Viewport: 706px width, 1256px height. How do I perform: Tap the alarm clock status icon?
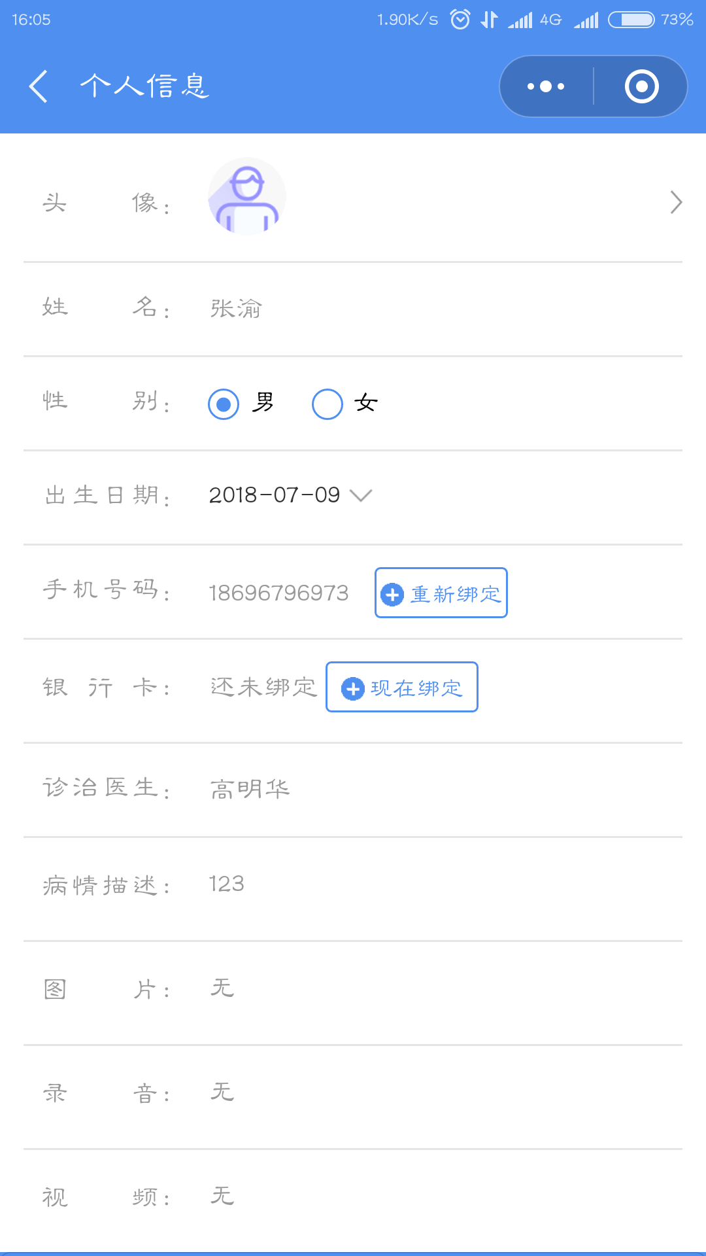(460, 20)
